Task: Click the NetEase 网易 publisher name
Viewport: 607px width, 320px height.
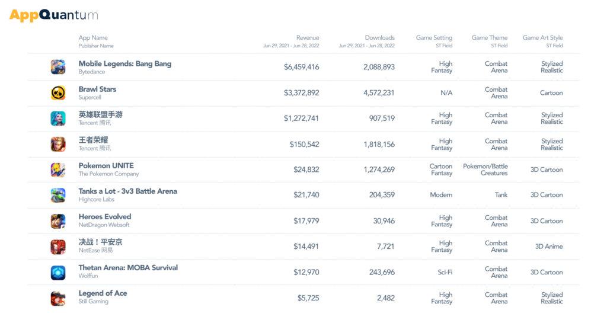Action: (95, 251)
